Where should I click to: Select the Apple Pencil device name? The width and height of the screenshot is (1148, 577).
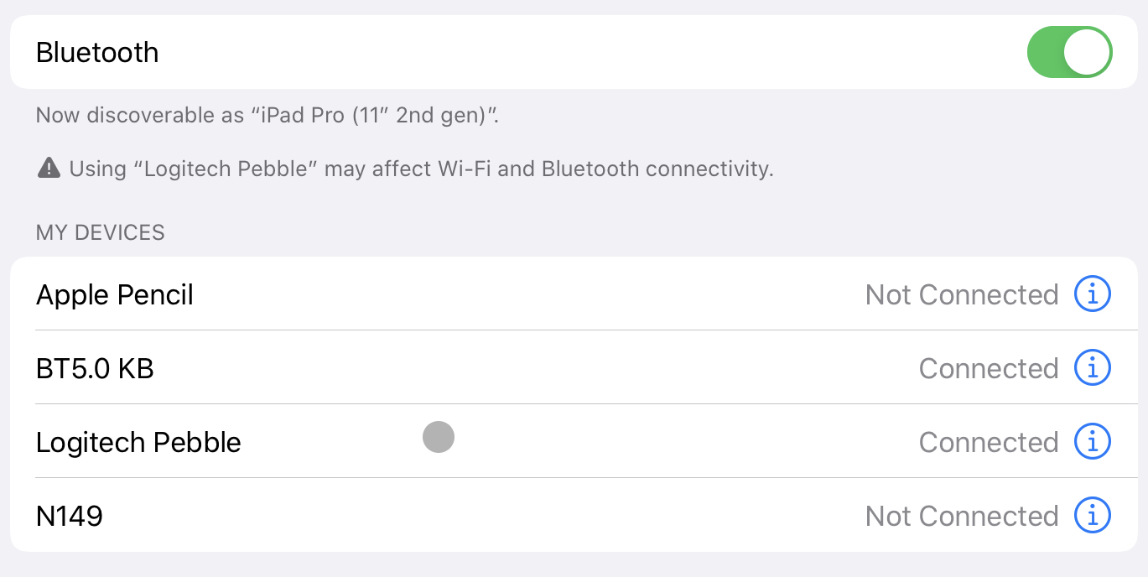click(x=115, y=295)
